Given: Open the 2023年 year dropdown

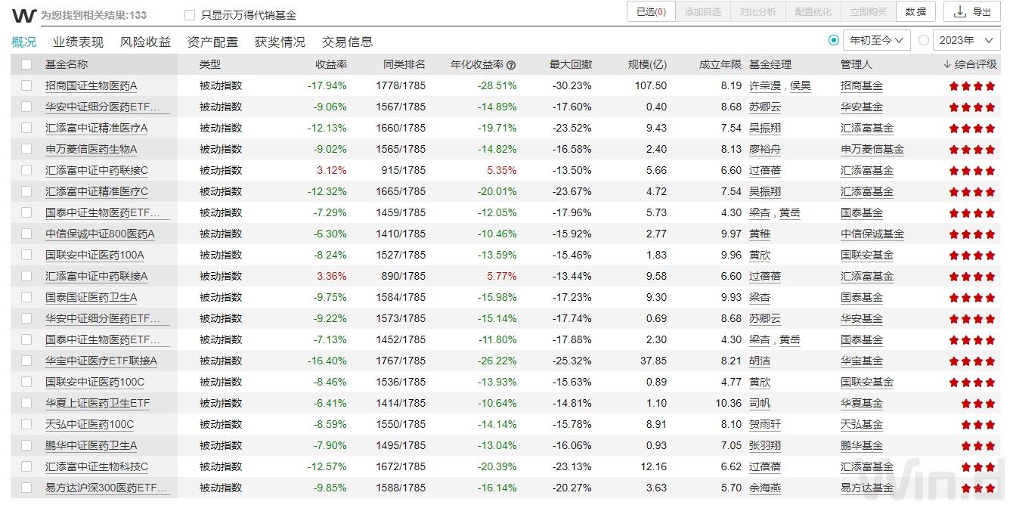Looking at the screenshot, I should pos(967,41).
